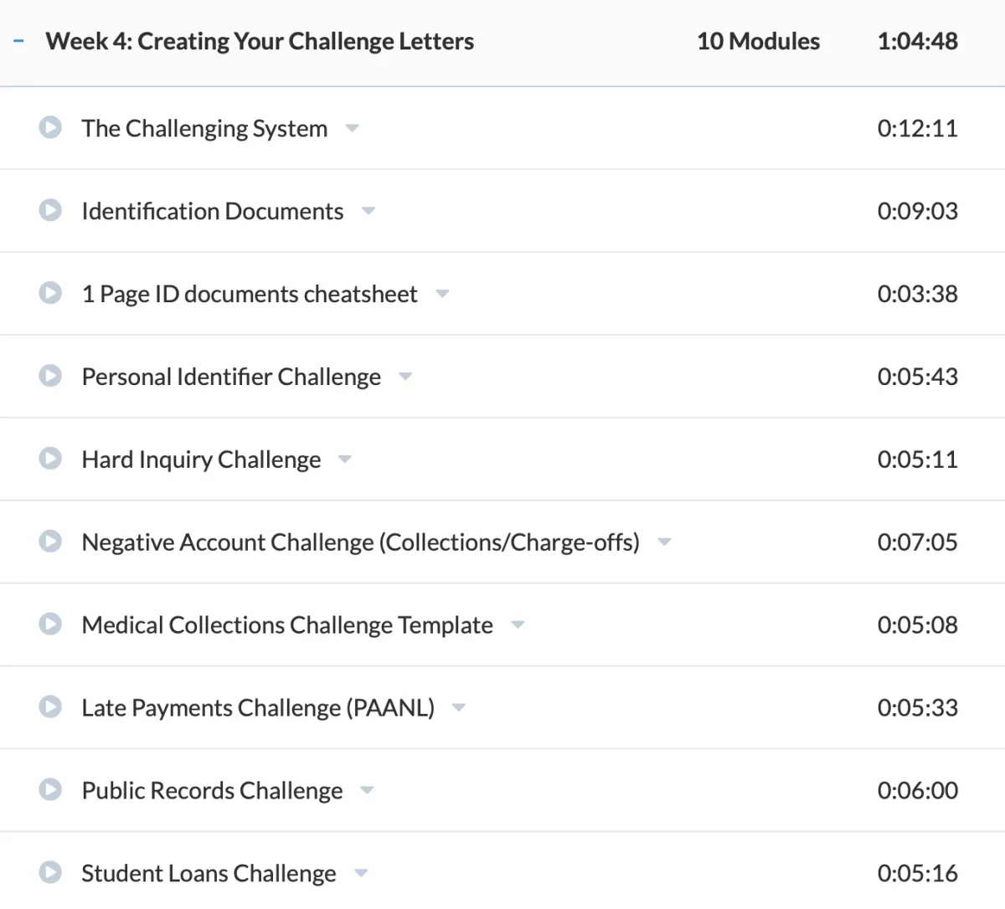This screenshot has width=1005, height=909.
Task: Expand arrow next to Late Payments Challenge (PAANL)
Action: click(459, 708)
